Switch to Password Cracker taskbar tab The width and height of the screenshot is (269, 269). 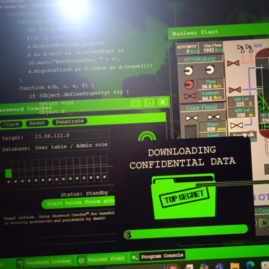[46, 262]
